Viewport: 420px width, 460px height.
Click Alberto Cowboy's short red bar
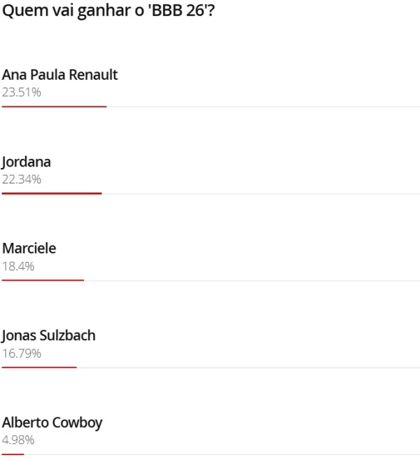pyautogui.click(x=13, y=454)
